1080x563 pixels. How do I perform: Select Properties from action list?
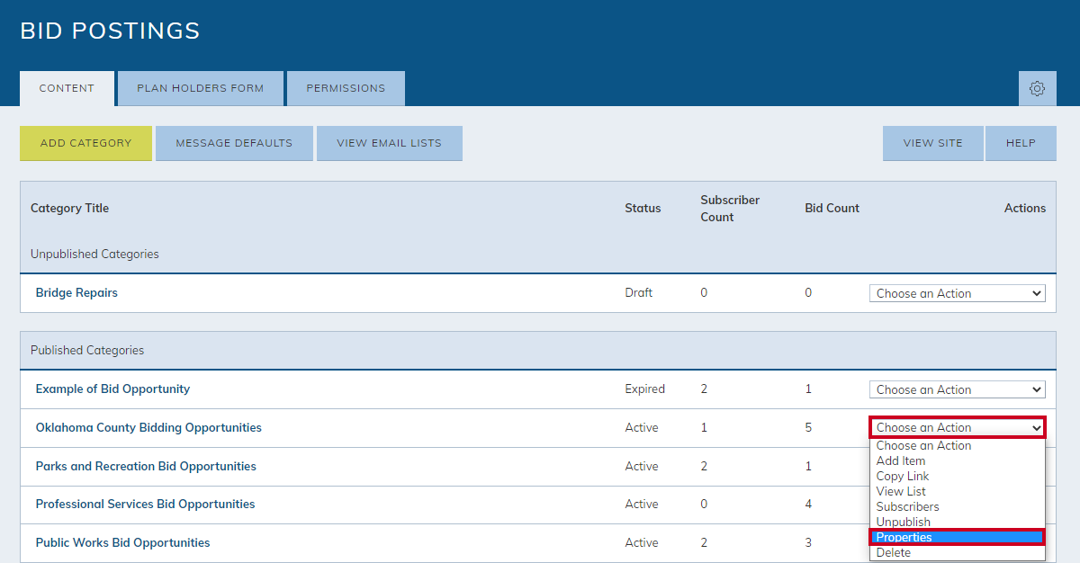pos(958,537)
